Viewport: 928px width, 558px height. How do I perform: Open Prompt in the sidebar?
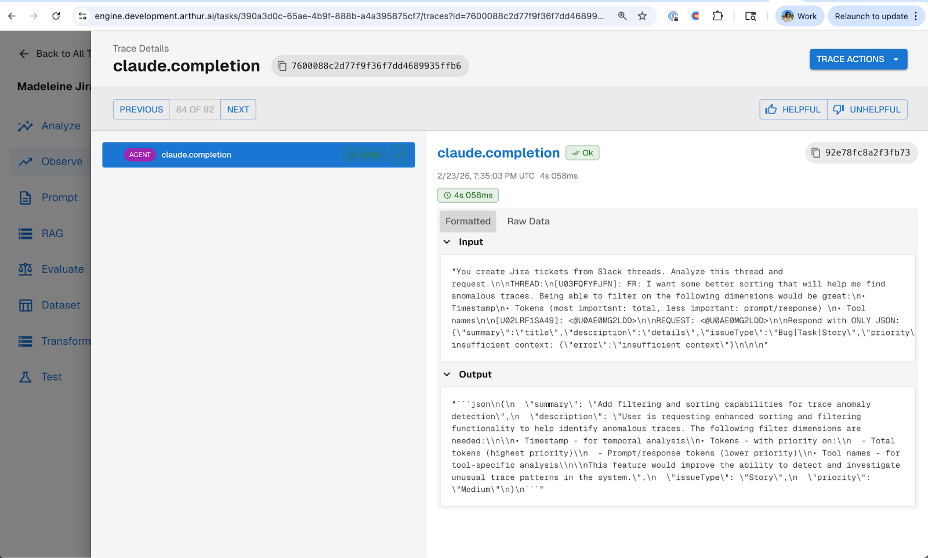point(50,198)
